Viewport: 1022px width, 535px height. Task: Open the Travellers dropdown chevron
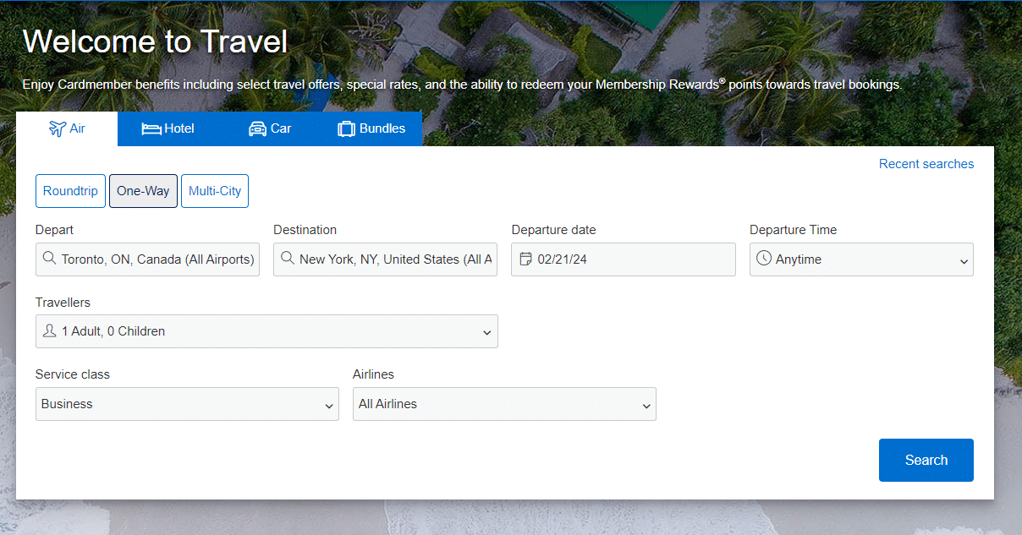click(x=486, y=333)
